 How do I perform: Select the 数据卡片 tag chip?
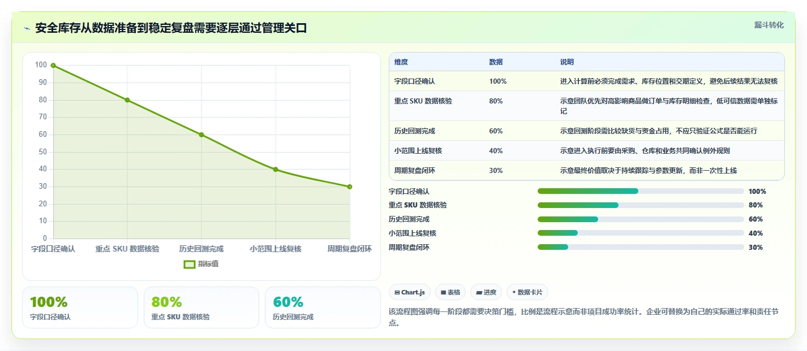point(527,292)
